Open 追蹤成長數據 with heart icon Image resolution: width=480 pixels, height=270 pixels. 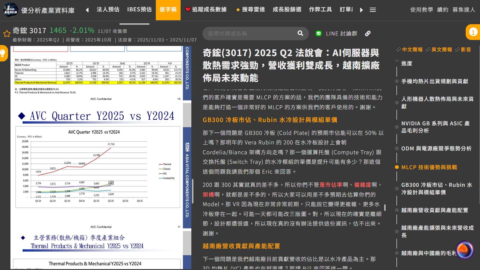pyautogui.click(x=206, y=10)
